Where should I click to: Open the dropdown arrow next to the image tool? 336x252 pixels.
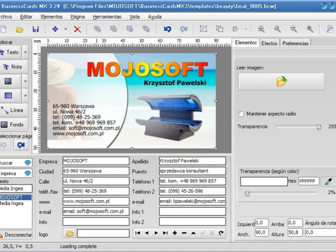[x=25, y=81]
